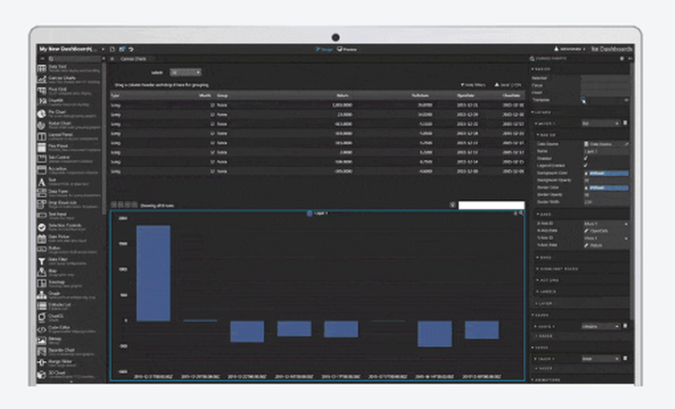
Task: Switch to Preview mode
Action: tap(347, 49)
